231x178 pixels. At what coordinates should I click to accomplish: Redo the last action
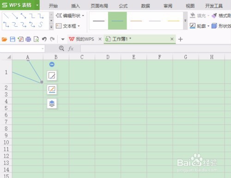52,39
